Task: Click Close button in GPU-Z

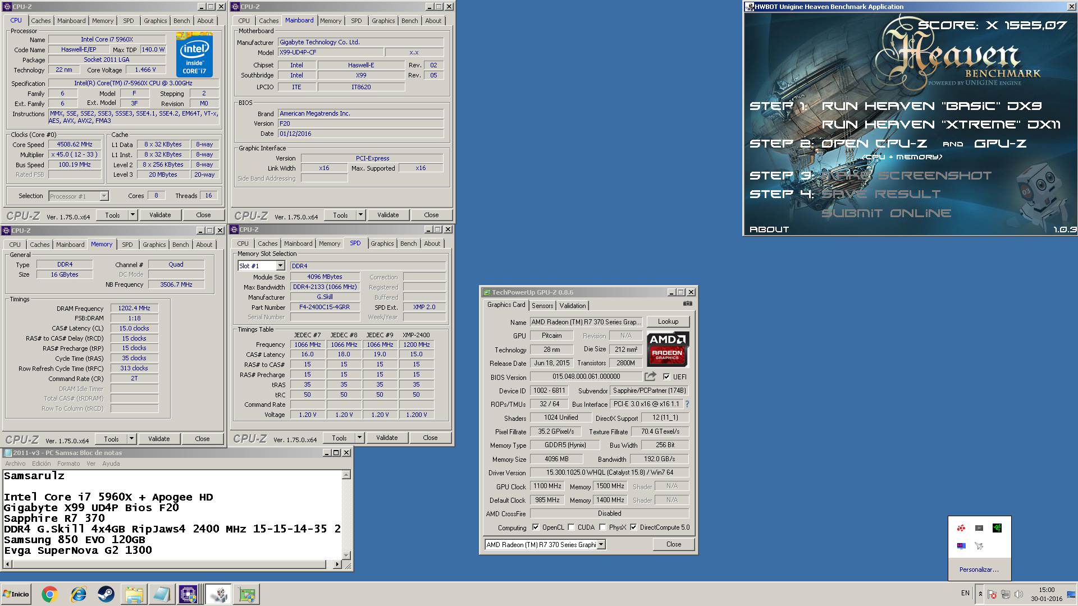Action: click(674, 544)
